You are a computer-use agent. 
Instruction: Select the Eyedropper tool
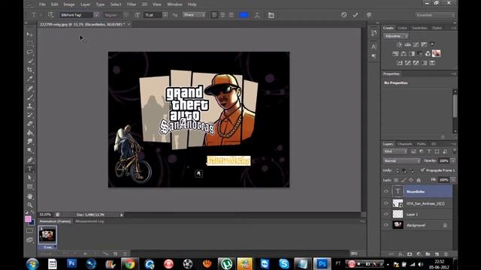pyautogui.click(x=29, y=79)
